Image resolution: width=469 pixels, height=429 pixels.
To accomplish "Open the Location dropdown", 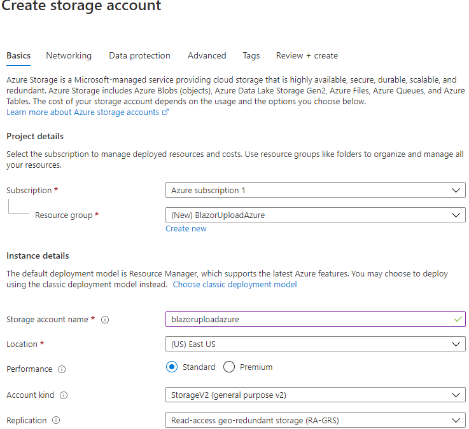I will tap(315, 344).
